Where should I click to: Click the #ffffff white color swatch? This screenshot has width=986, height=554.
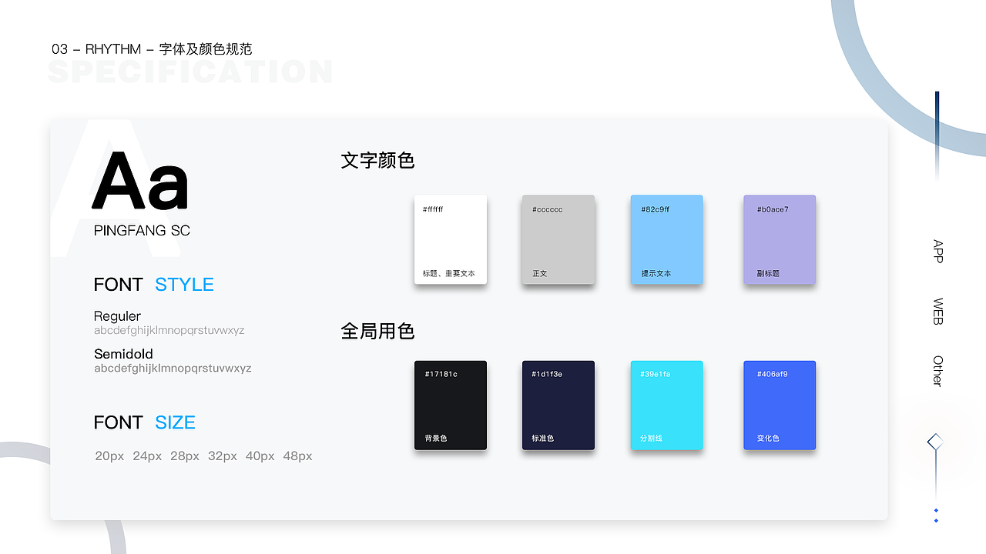451,239
